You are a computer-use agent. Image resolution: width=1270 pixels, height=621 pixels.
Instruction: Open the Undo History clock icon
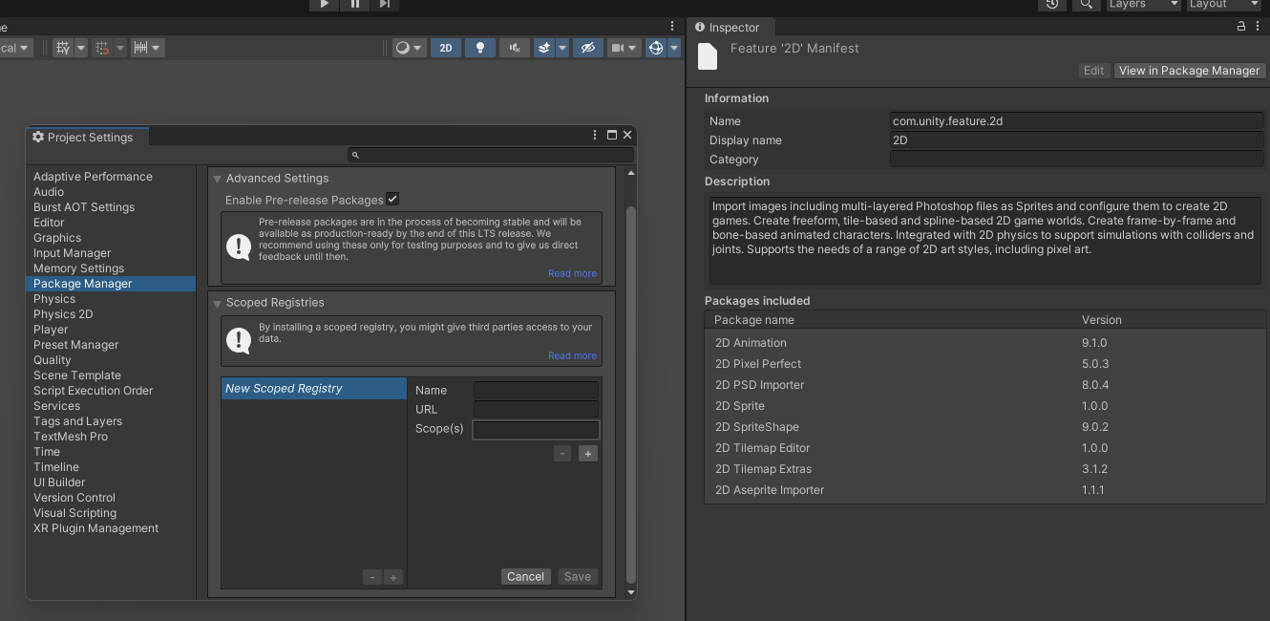(x=1052, y=4)
